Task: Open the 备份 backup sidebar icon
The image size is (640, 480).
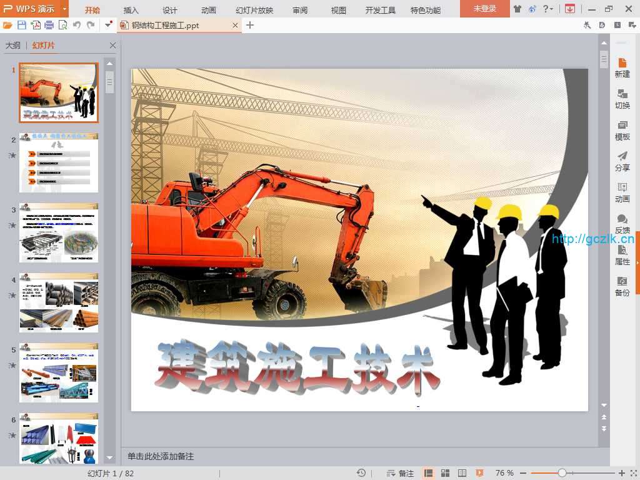Action: coord(622,286)
